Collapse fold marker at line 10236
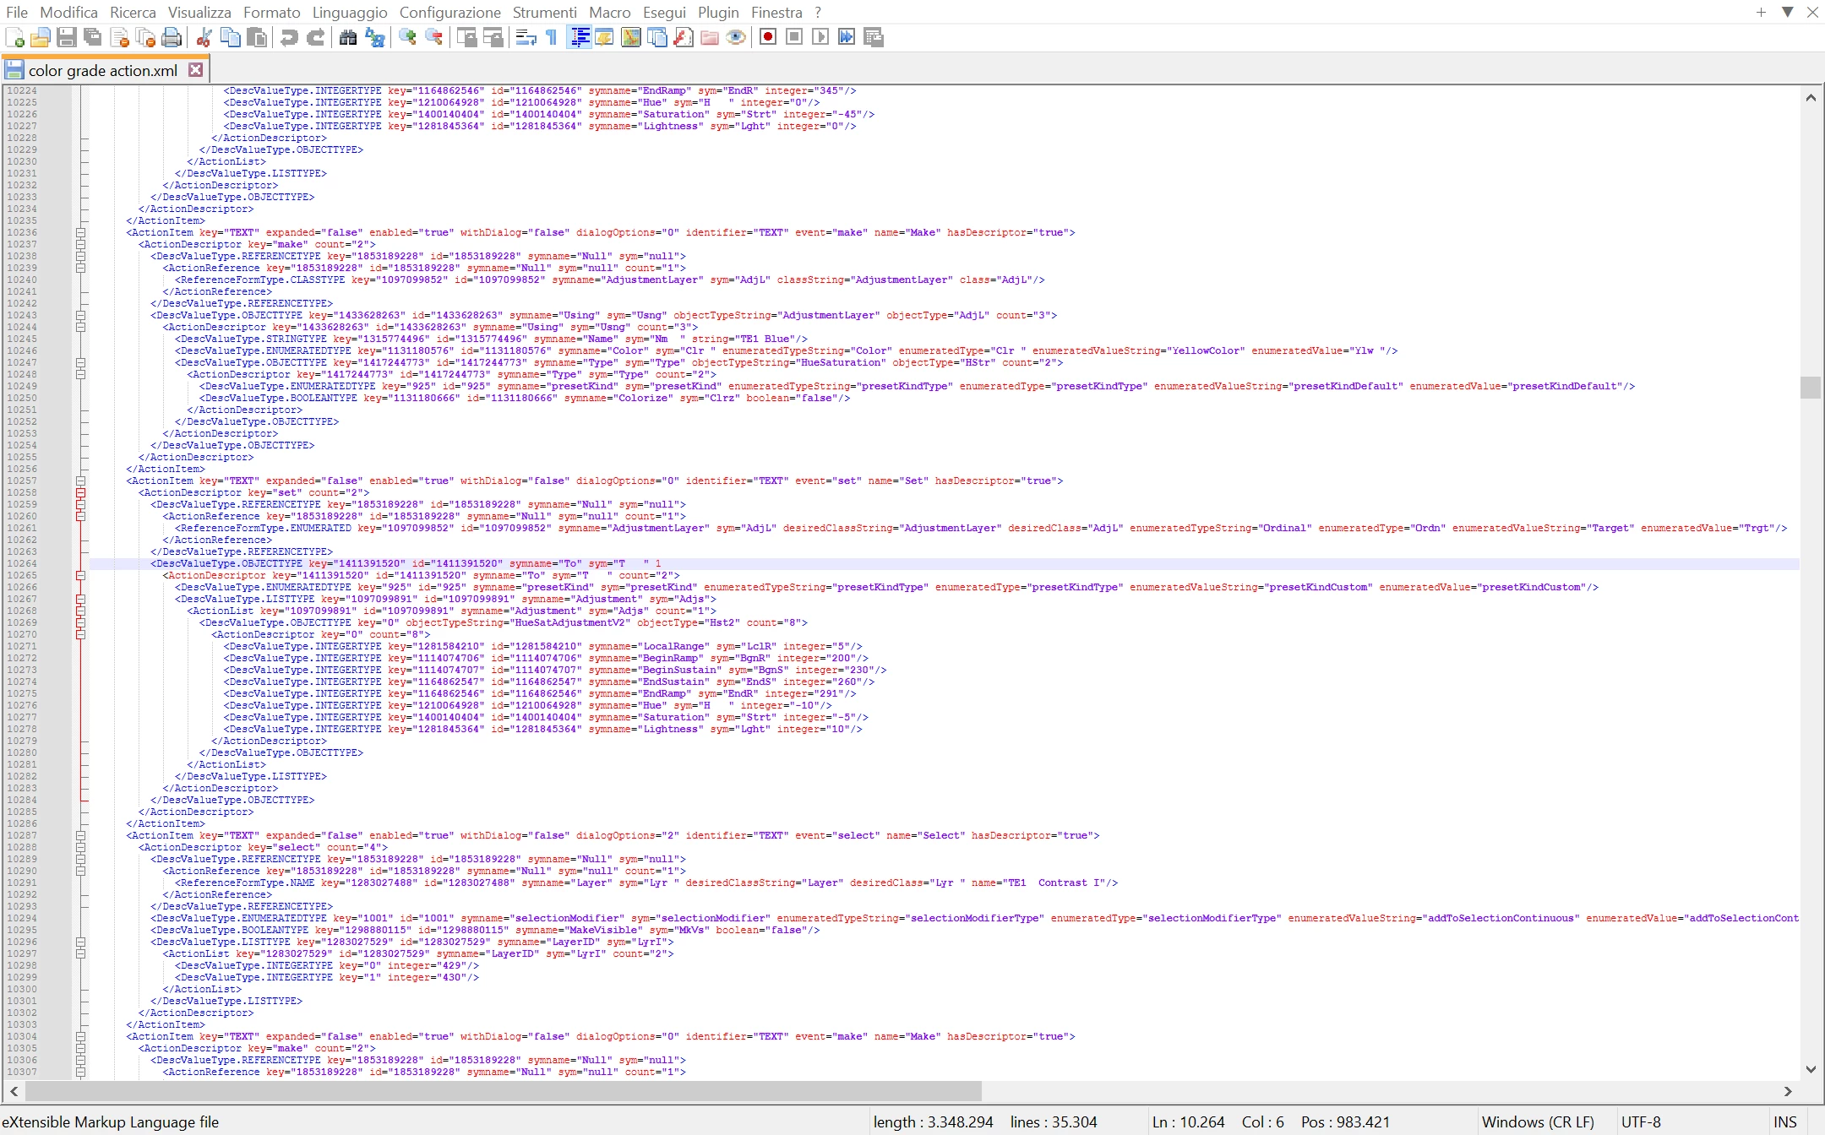The height and width of the screenshot is (1135, 1825). coord(81,232)
